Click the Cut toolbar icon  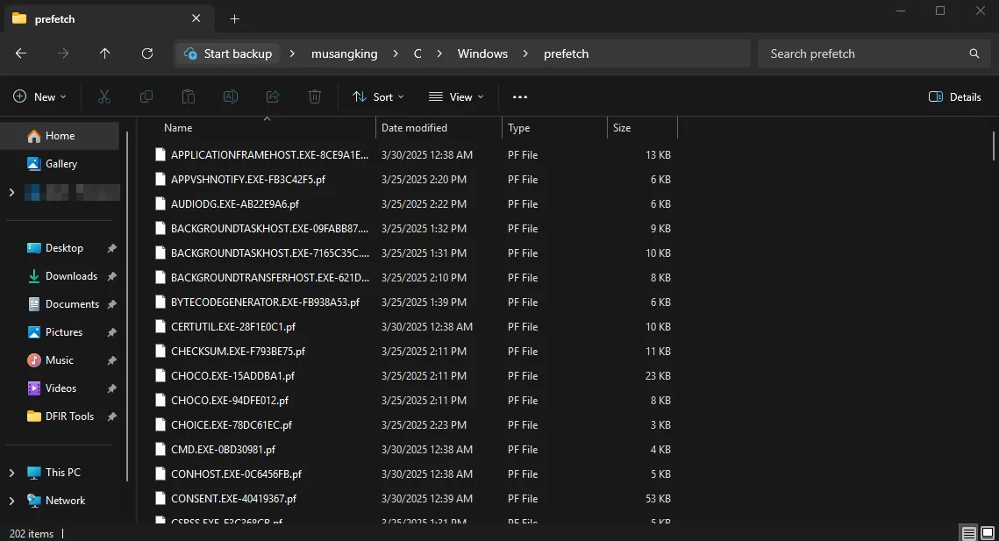click(x=103, y=96)
